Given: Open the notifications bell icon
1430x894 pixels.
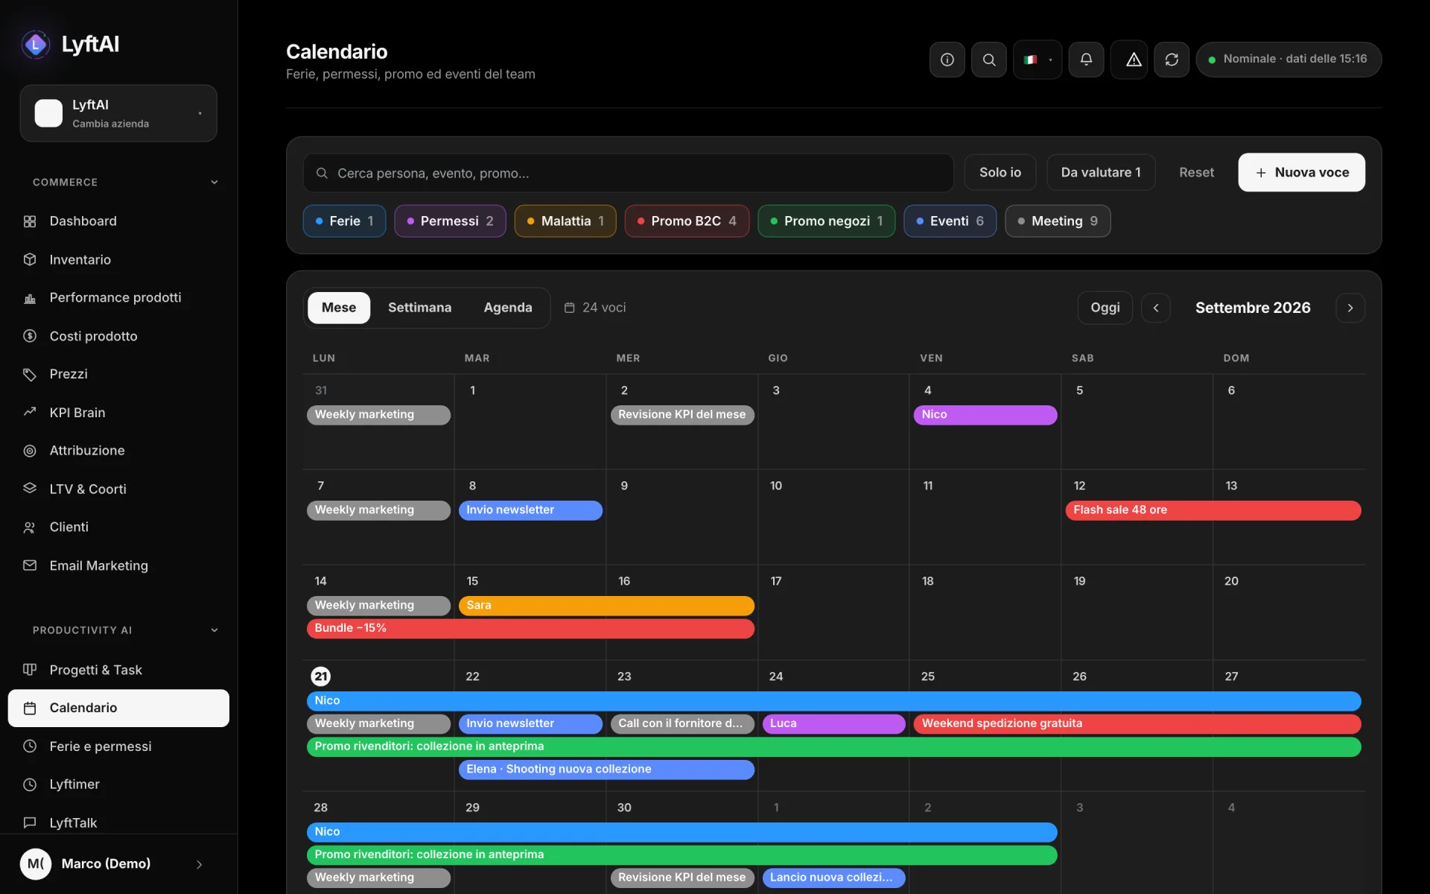Looking at the screenshot, I should pos(1086,60).
